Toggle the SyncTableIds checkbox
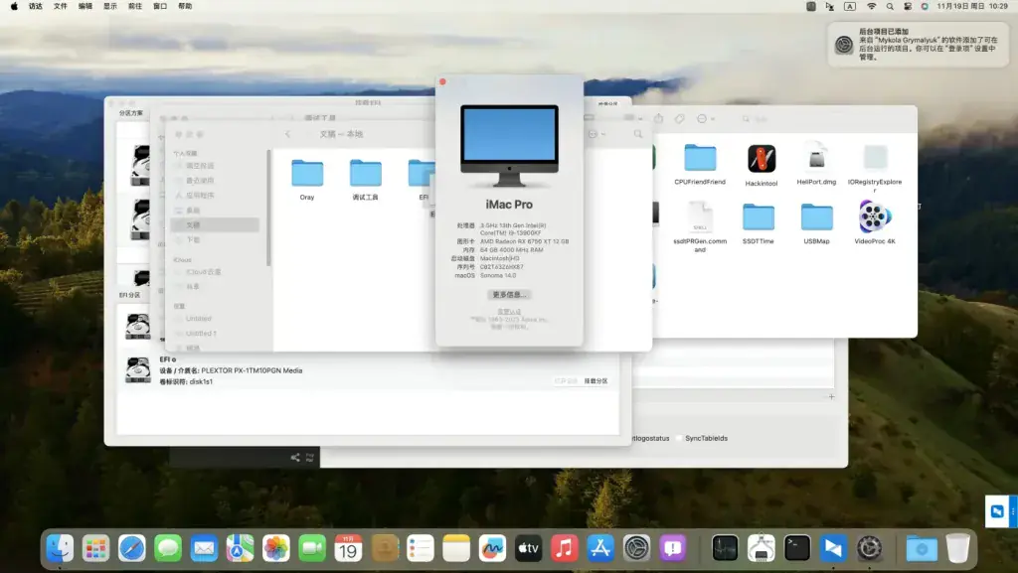The width and height of the screenshot is (1018, 573). click(679, 438)
